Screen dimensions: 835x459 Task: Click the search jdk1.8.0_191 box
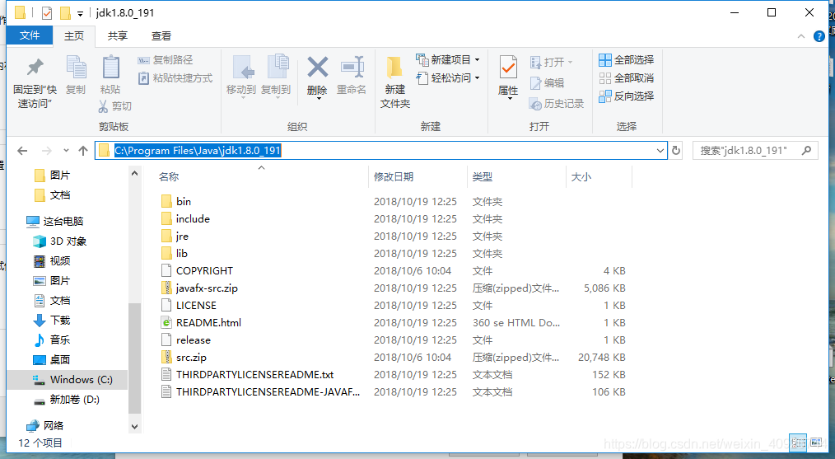755,151
